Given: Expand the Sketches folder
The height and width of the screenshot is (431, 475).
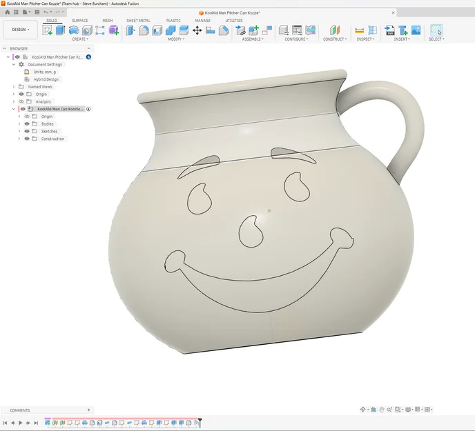Looking at the screenshot, I should (19, 131).
